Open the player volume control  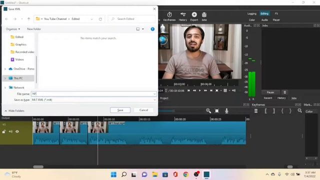coord(233,90)
